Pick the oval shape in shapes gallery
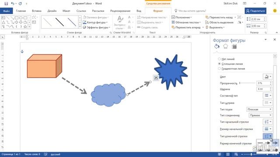280x157 pixels. tap(21, 18)
